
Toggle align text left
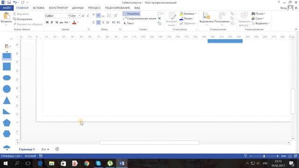93,22
